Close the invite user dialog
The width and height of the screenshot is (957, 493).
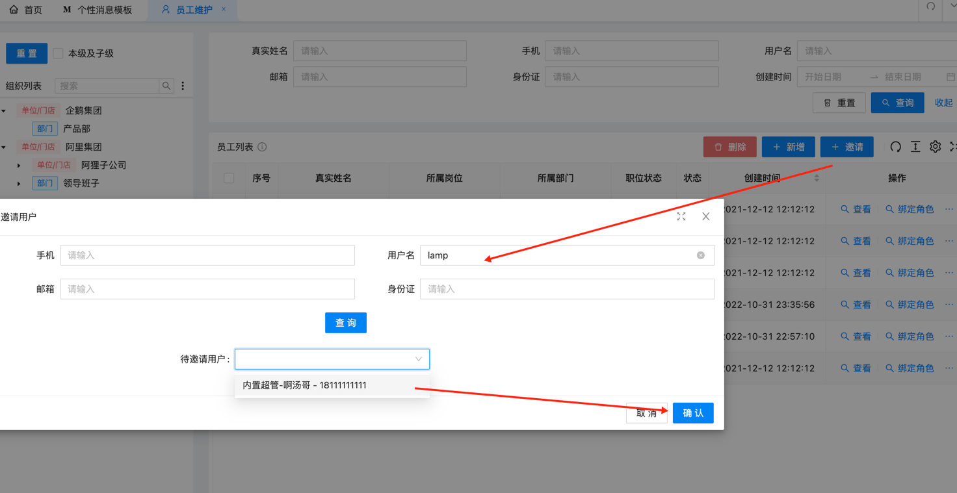click(705, 216)
